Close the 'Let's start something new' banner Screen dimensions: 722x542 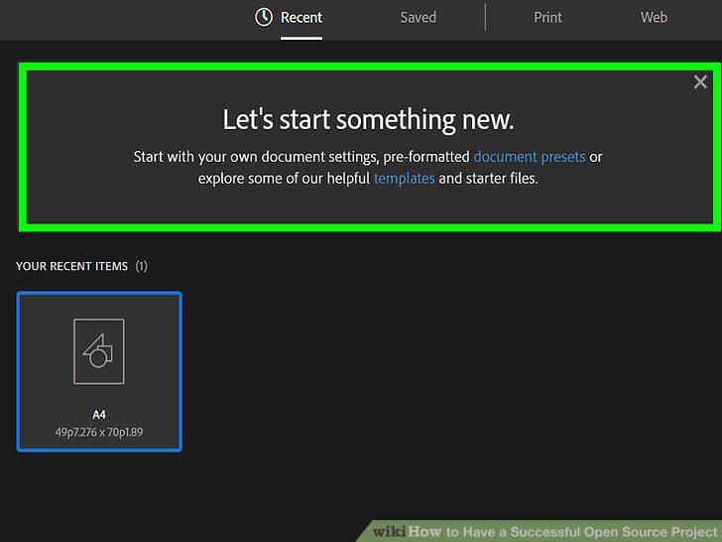pyautogui.click(x=700, y=82)
